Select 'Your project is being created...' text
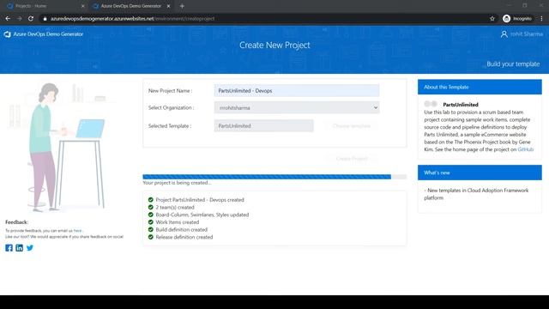Image resolution: width=549 pixels, height=309 pixels. tap(177, 183)
